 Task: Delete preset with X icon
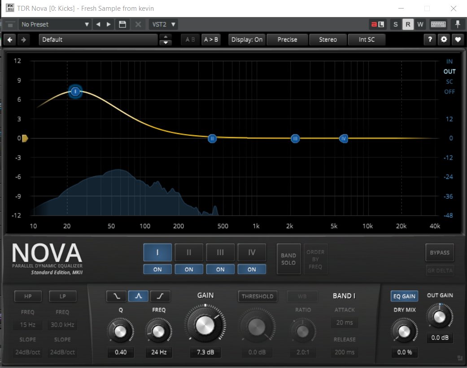(138, 24)
